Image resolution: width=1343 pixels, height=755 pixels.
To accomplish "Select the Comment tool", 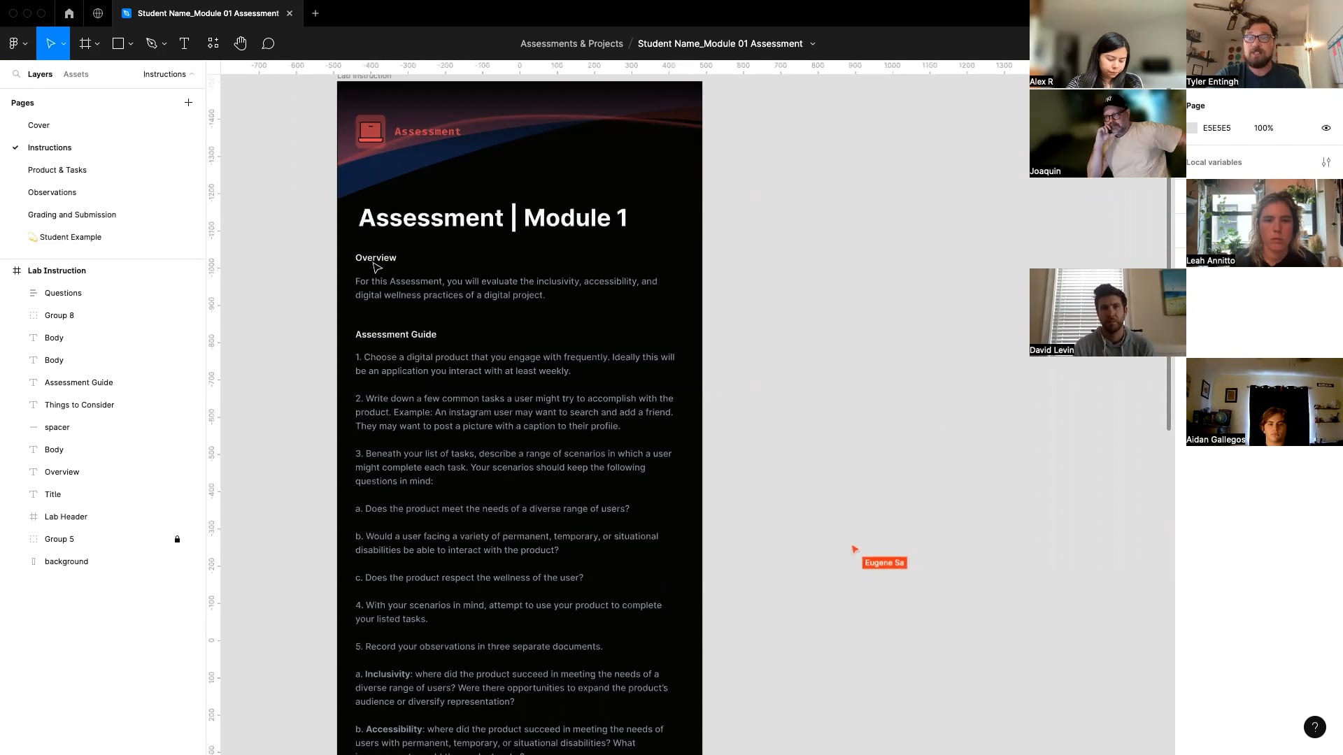I will tap(268, 43).
